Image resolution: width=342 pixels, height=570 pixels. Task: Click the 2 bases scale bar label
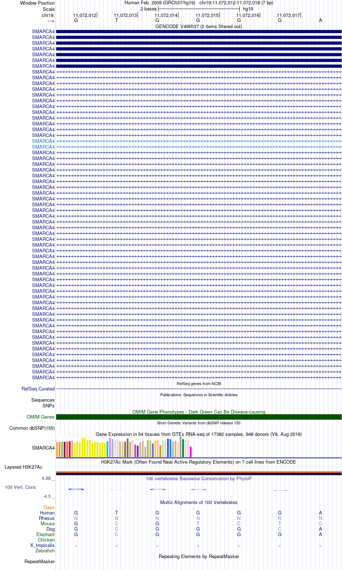coord(148,9)
